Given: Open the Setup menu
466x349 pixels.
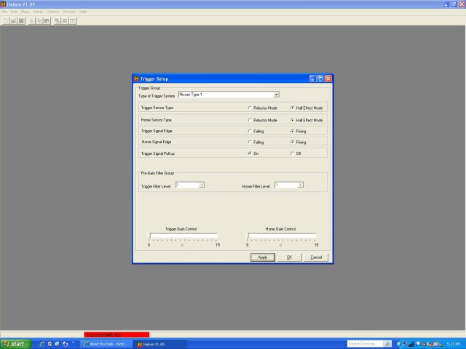Looking at the screenshot, I should coord(38,12).
